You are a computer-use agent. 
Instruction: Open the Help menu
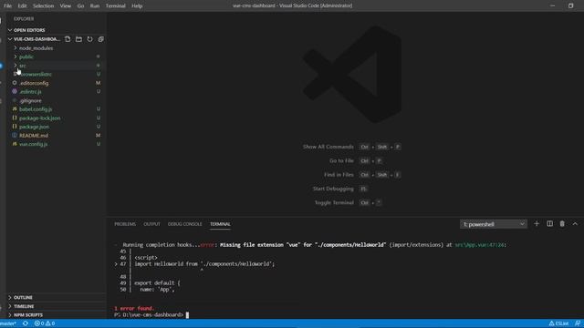click(137, 6)
